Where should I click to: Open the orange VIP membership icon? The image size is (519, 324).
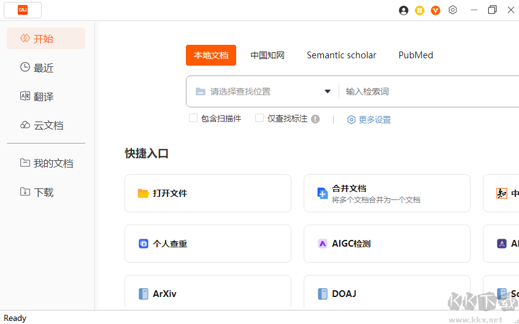435,10
